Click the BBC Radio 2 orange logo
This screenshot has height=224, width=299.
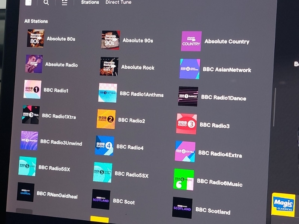106,119
